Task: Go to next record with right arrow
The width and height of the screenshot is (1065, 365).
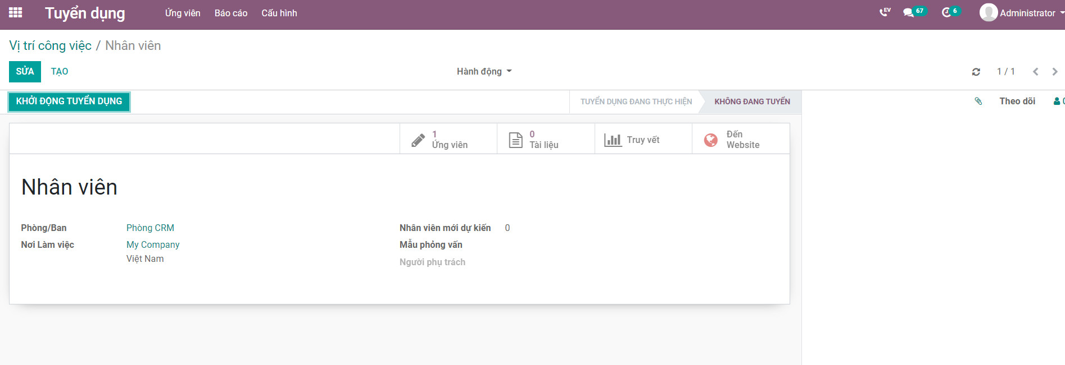Action: (x=1055, y=72)
